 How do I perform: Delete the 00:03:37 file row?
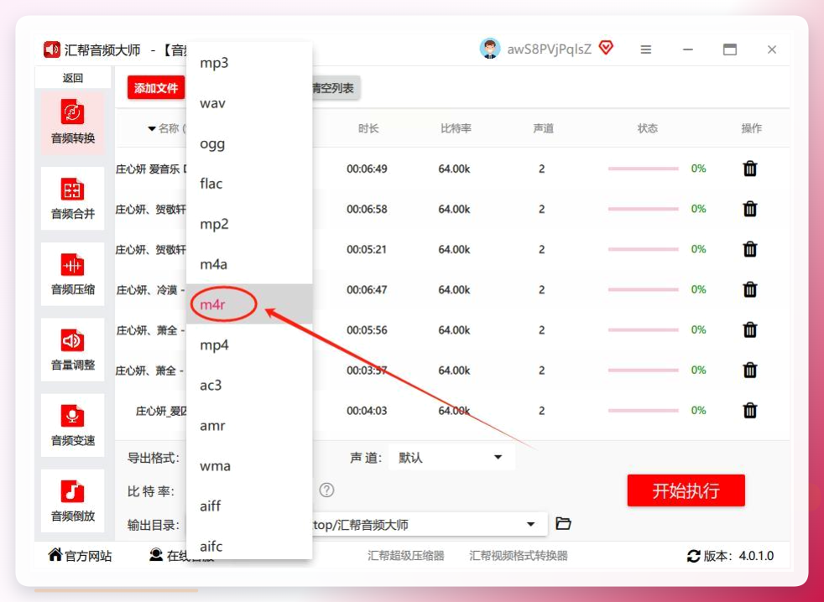[x=750, y=371]
